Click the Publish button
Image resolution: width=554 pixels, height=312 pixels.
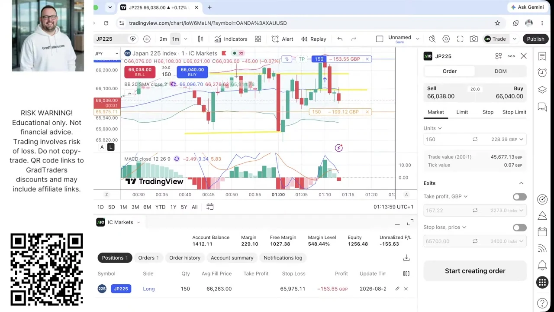535,39
